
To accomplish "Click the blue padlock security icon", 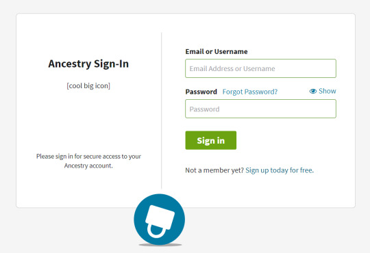I will (x=159, y=219).
